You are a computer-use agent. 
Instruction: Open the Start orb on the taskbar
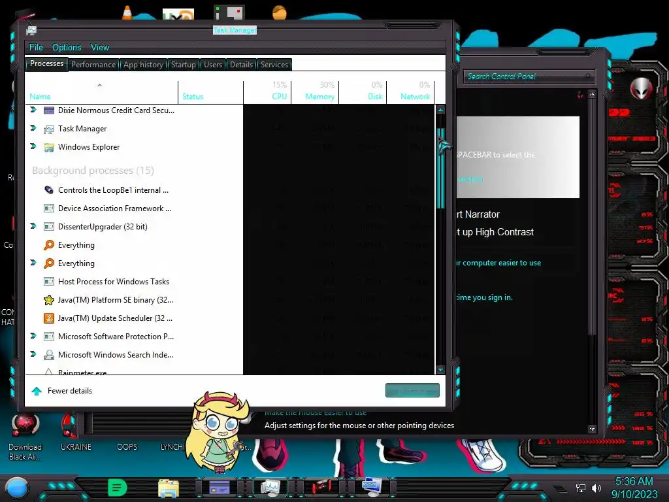[x=16, y=488]
